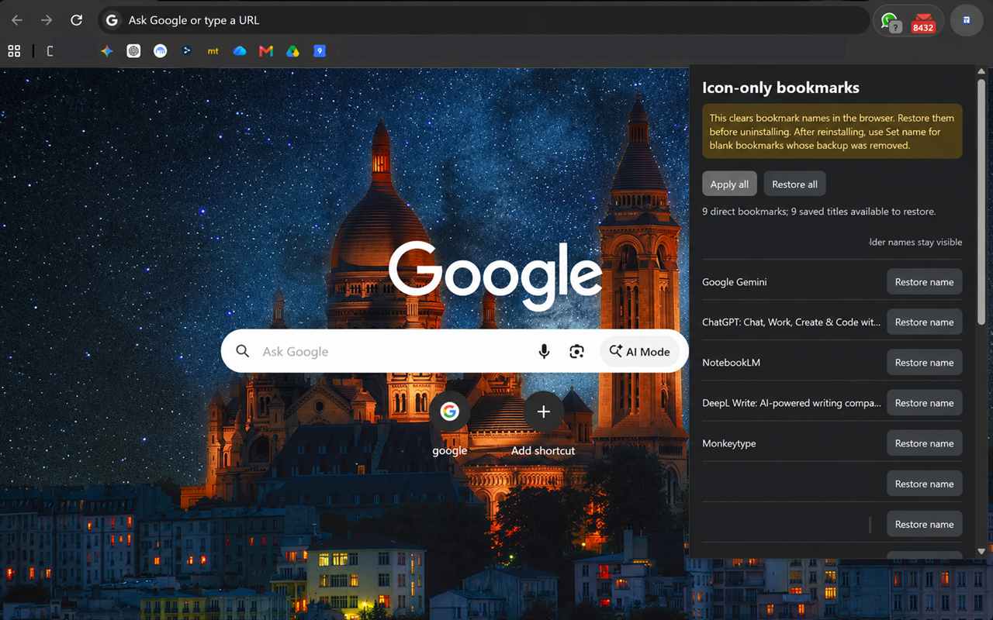Viewport: 993px width, 620px height.
Task: Open the Monkeytype 'mt' bookmark icon
Action: pos(213,51)
